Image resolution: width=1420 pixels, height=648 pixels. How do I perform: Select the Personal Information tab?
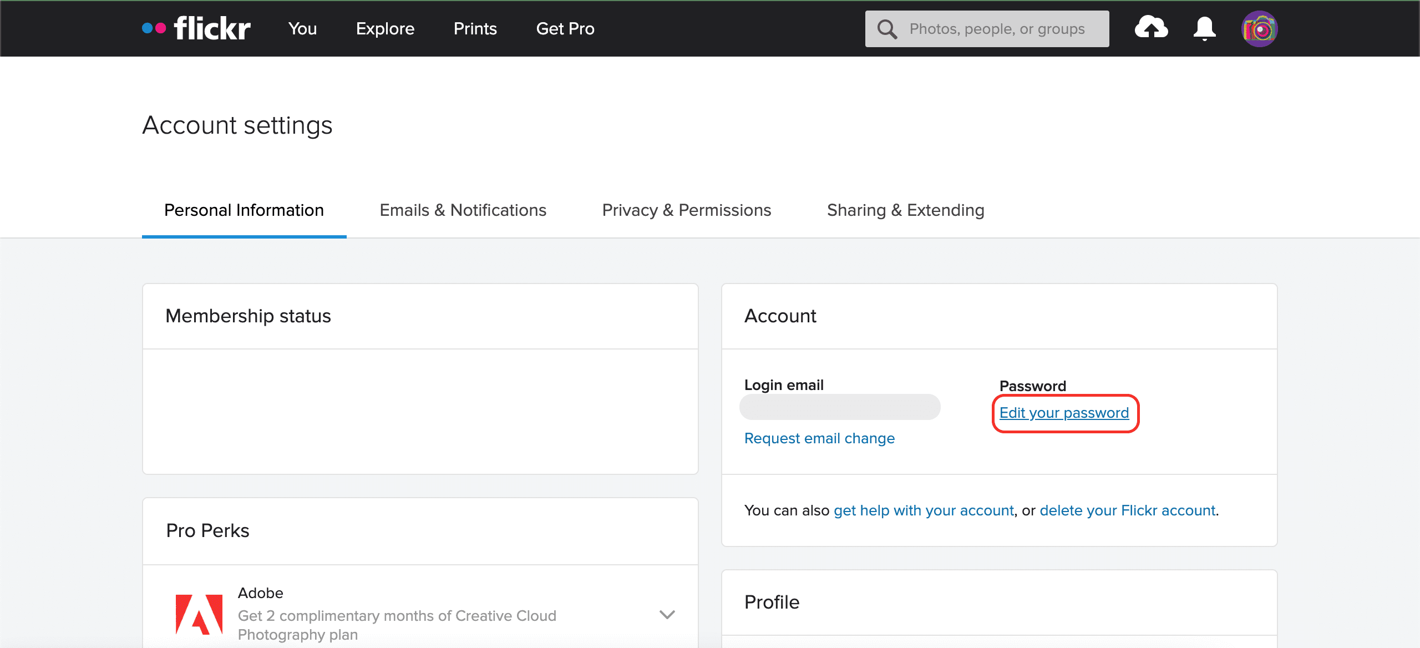(x=244, y=210)
